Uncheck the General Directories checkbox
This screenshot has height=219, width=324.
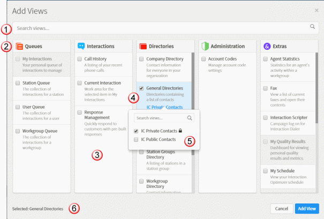pos(141,88)
